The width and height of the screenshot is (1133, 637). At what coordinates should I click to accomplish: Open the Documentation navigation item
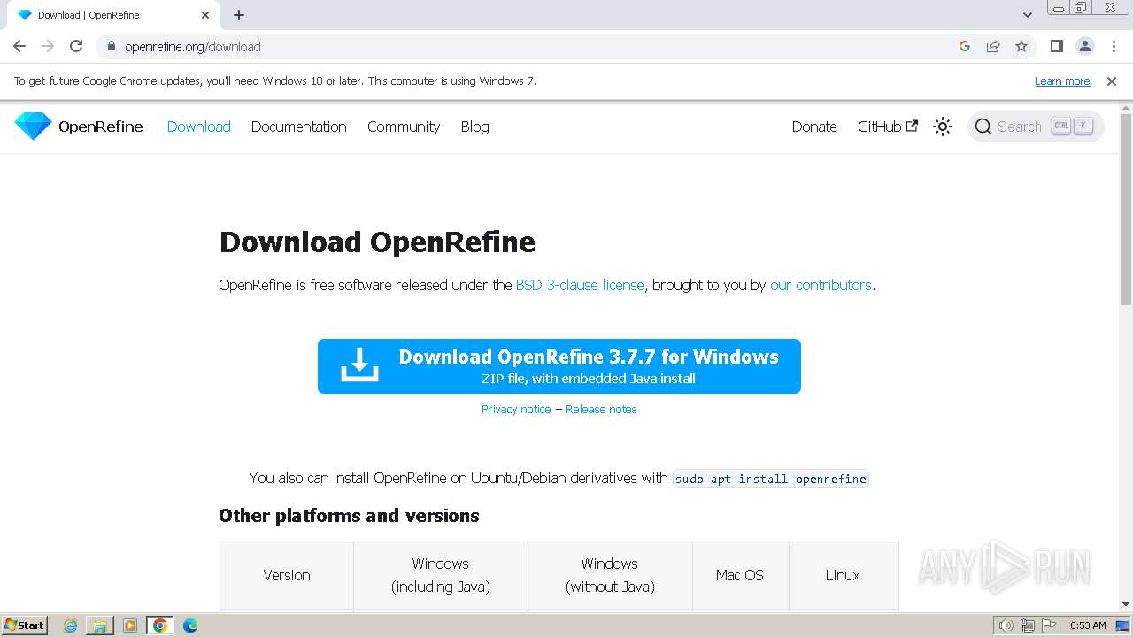click(x=299, y=127)
